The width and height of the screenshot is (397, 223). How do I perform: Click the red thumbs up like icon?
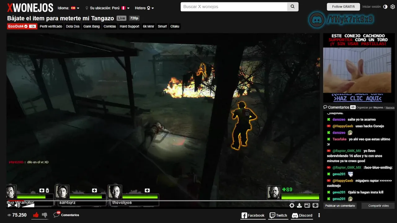click(36, 215)
